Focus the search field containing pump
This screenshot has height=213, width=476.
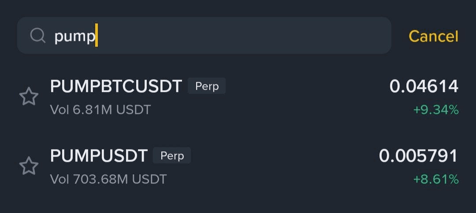pyautogui.click(x=204, y=36)
